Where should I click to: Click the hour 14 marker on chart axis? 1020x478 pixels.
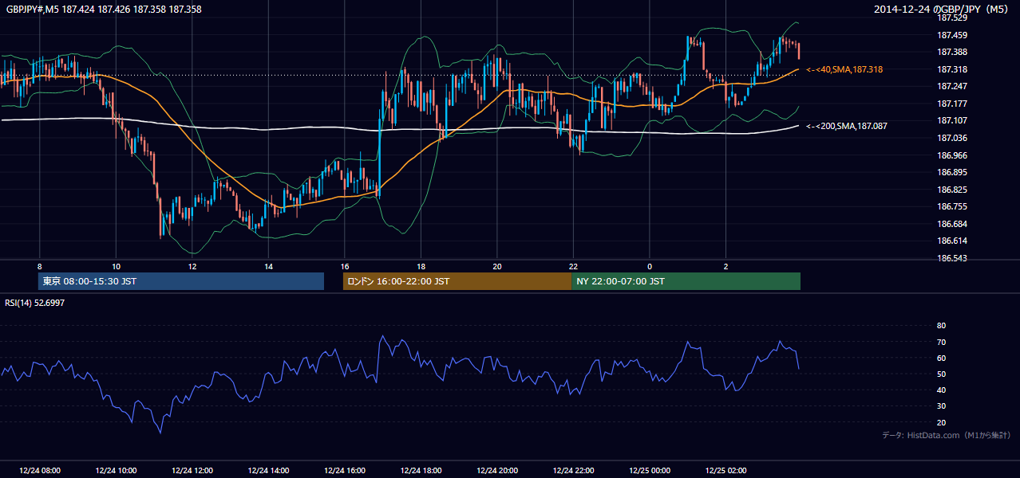(x=268, y=266)
